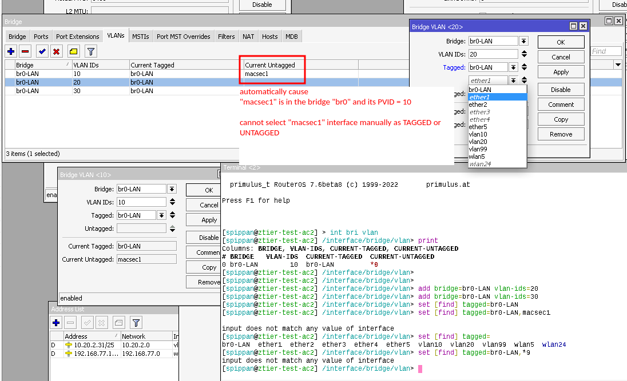Disable selected VLAN with red X icon
627x381 pixels.
[57, 51]
